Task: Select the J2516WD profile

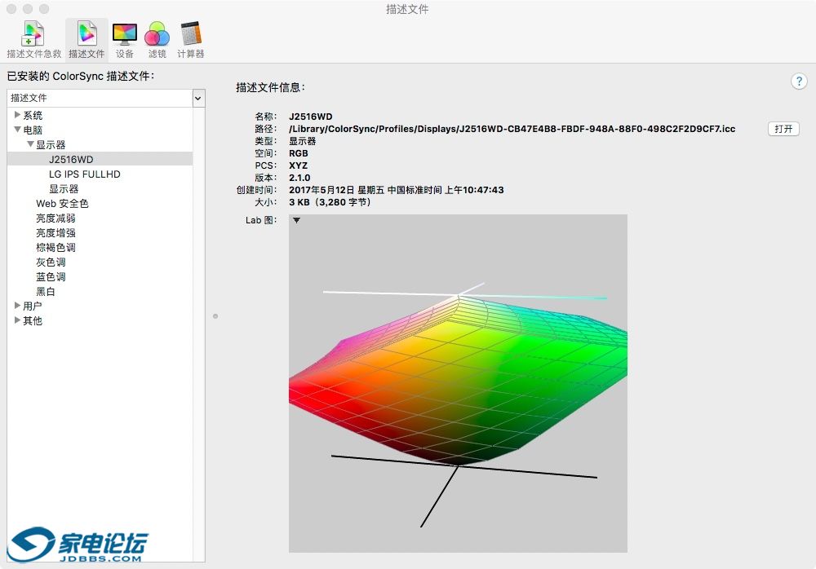Action: [71, 160]
